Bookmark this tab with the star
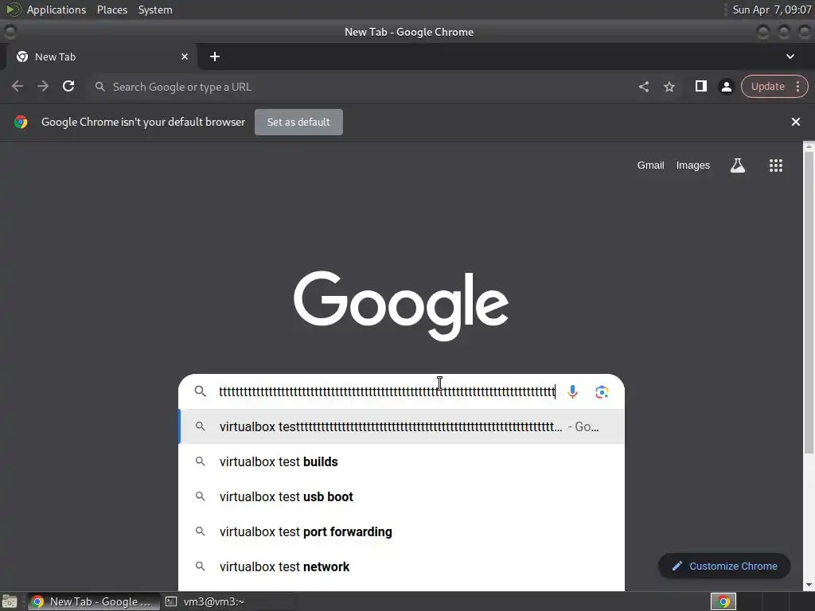The width and height of the screenshot is (815, 611). coord(669,87)
